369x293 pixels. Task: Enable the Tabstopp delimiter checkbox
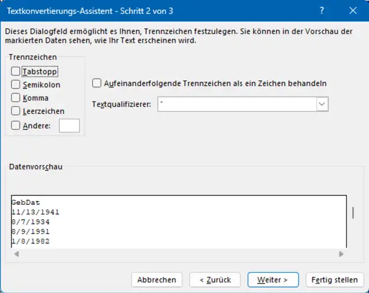click(16, 72)
